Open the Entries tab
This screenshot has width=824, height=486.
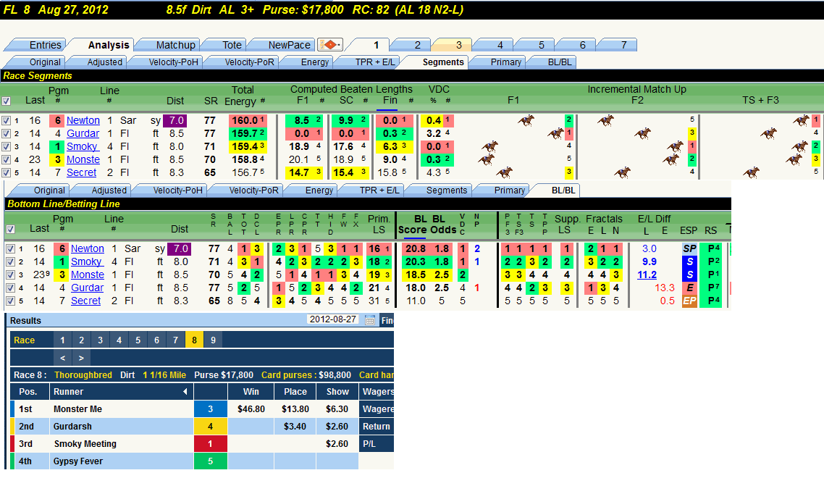[45, 45]
